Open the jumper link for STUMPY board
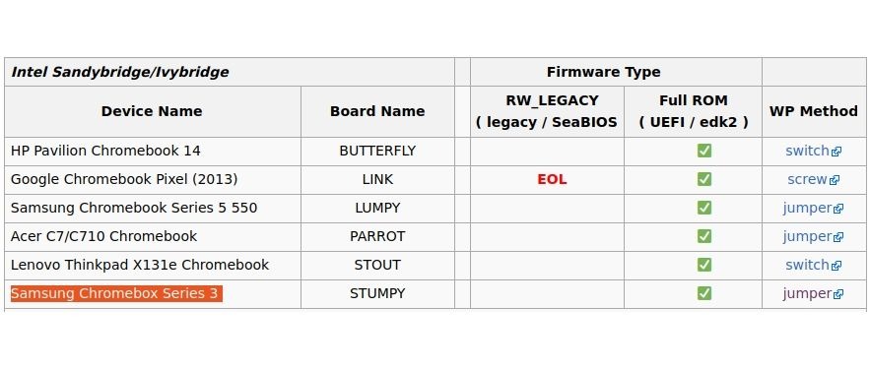This screenshot has width=870, height=369. pyautogui.click(x=813, y=293)
